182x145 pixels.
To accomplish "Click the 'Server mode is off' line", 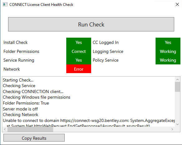I will 20,109.
